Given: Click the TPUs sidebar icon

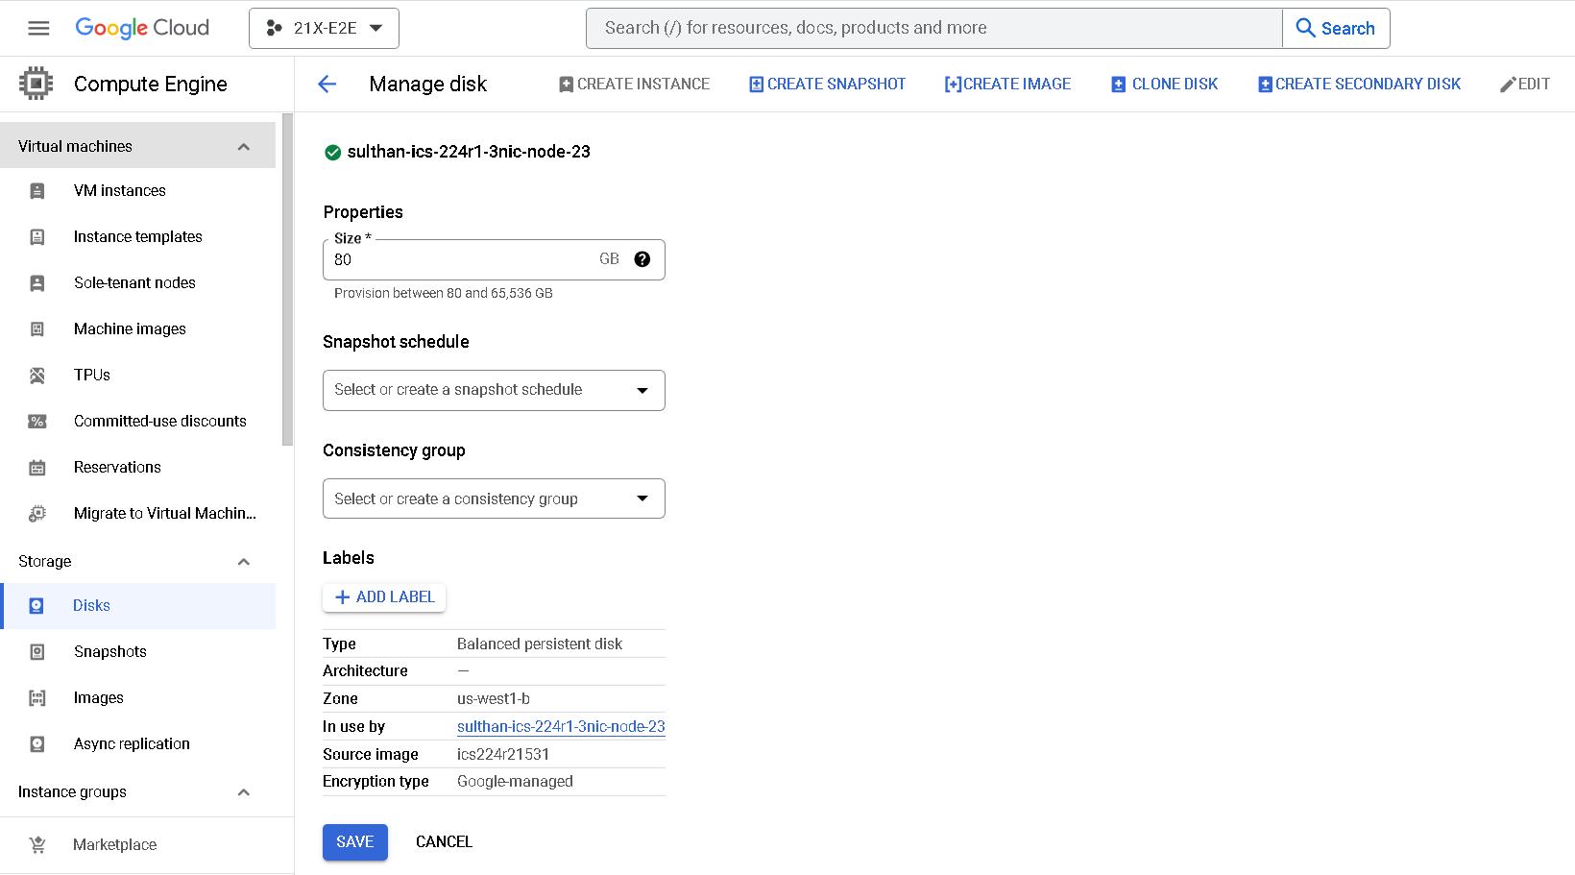Looking at the screenshot, I should point(37,376).
